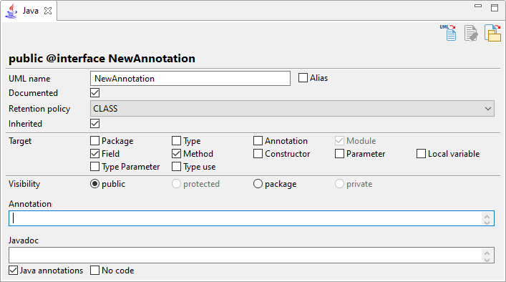Open the Retention policy dropdown

292,108
